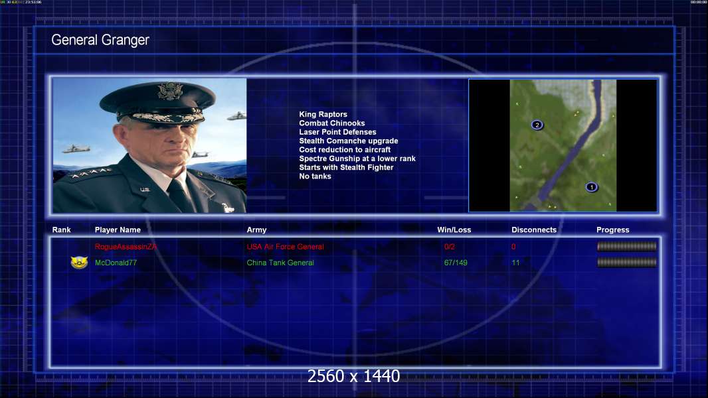Click USA Air Force General army text
The width and height of the screenshot is (708, 398).
coord(285,247)
